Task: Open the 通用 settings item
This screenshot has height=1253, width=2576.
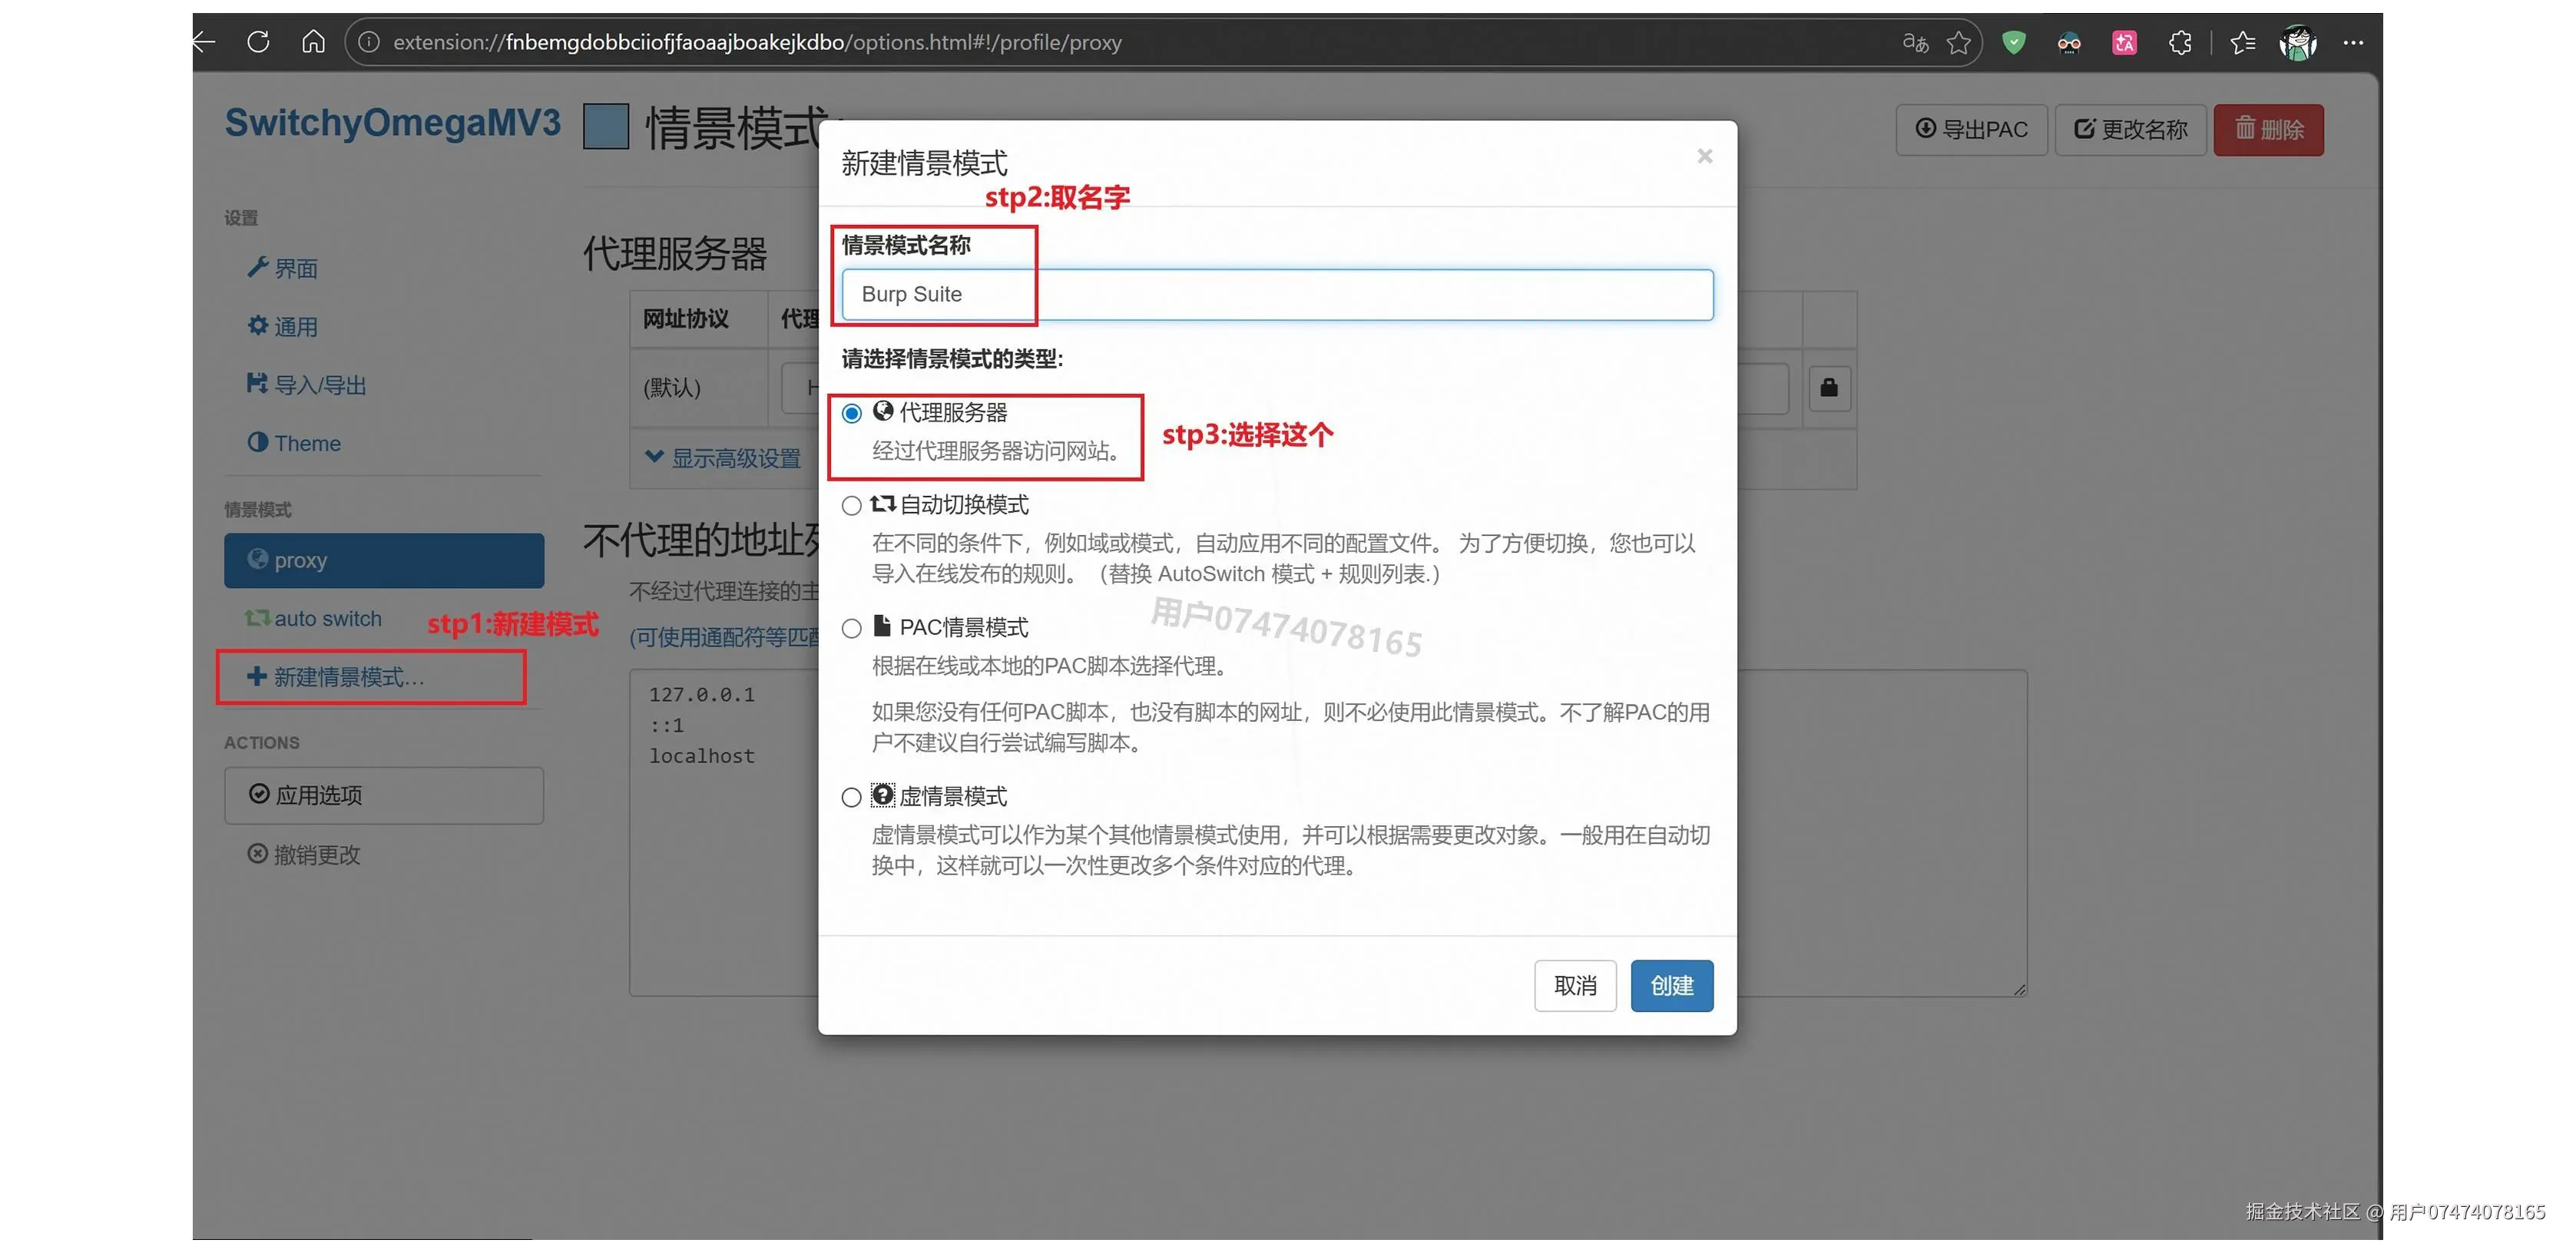Action: [x=283, y=327]
